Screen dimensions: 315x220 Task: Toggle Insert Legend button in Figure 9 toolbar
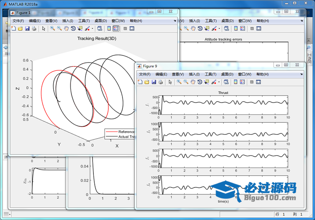pos(242,82)
